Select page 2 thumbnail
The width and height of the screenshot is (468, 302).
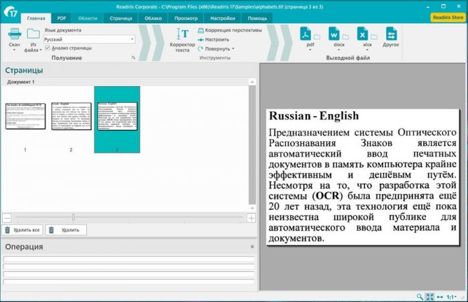coord(72,117)
